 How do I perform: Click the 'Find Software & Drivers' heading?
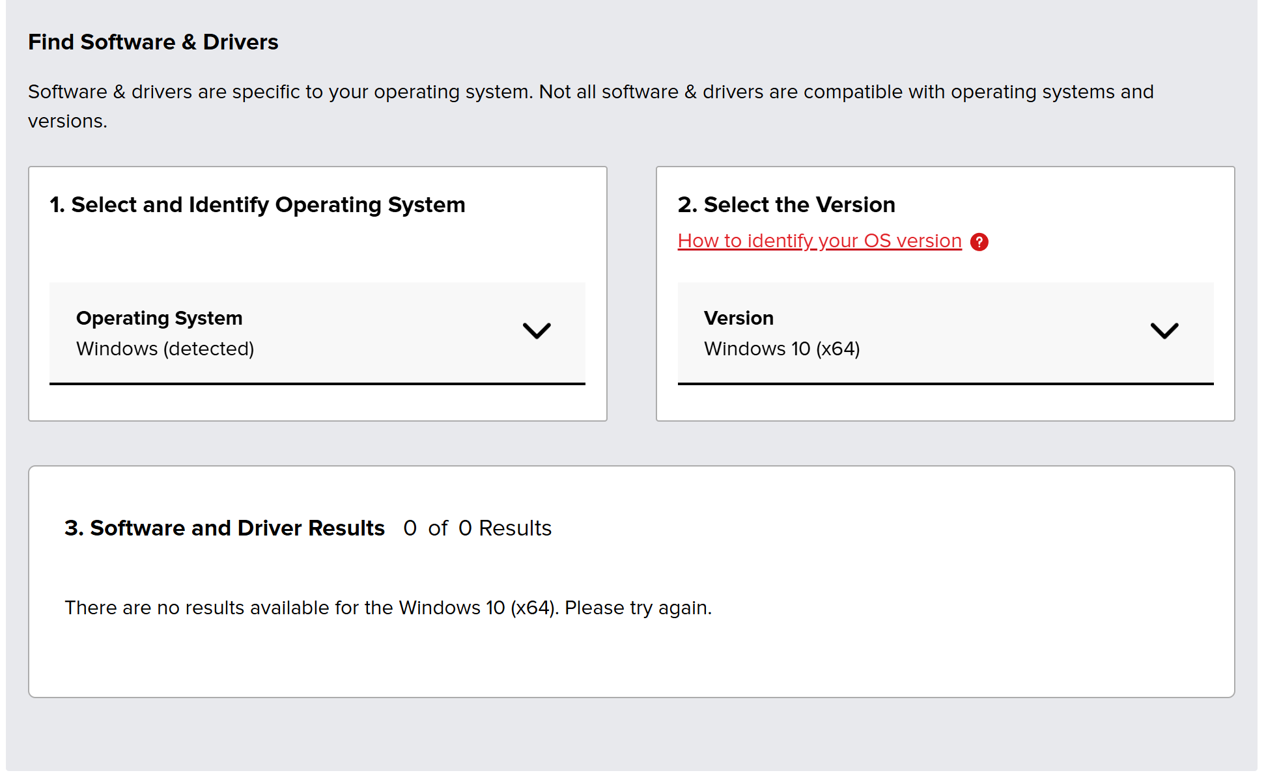click(x=153, y=42)
